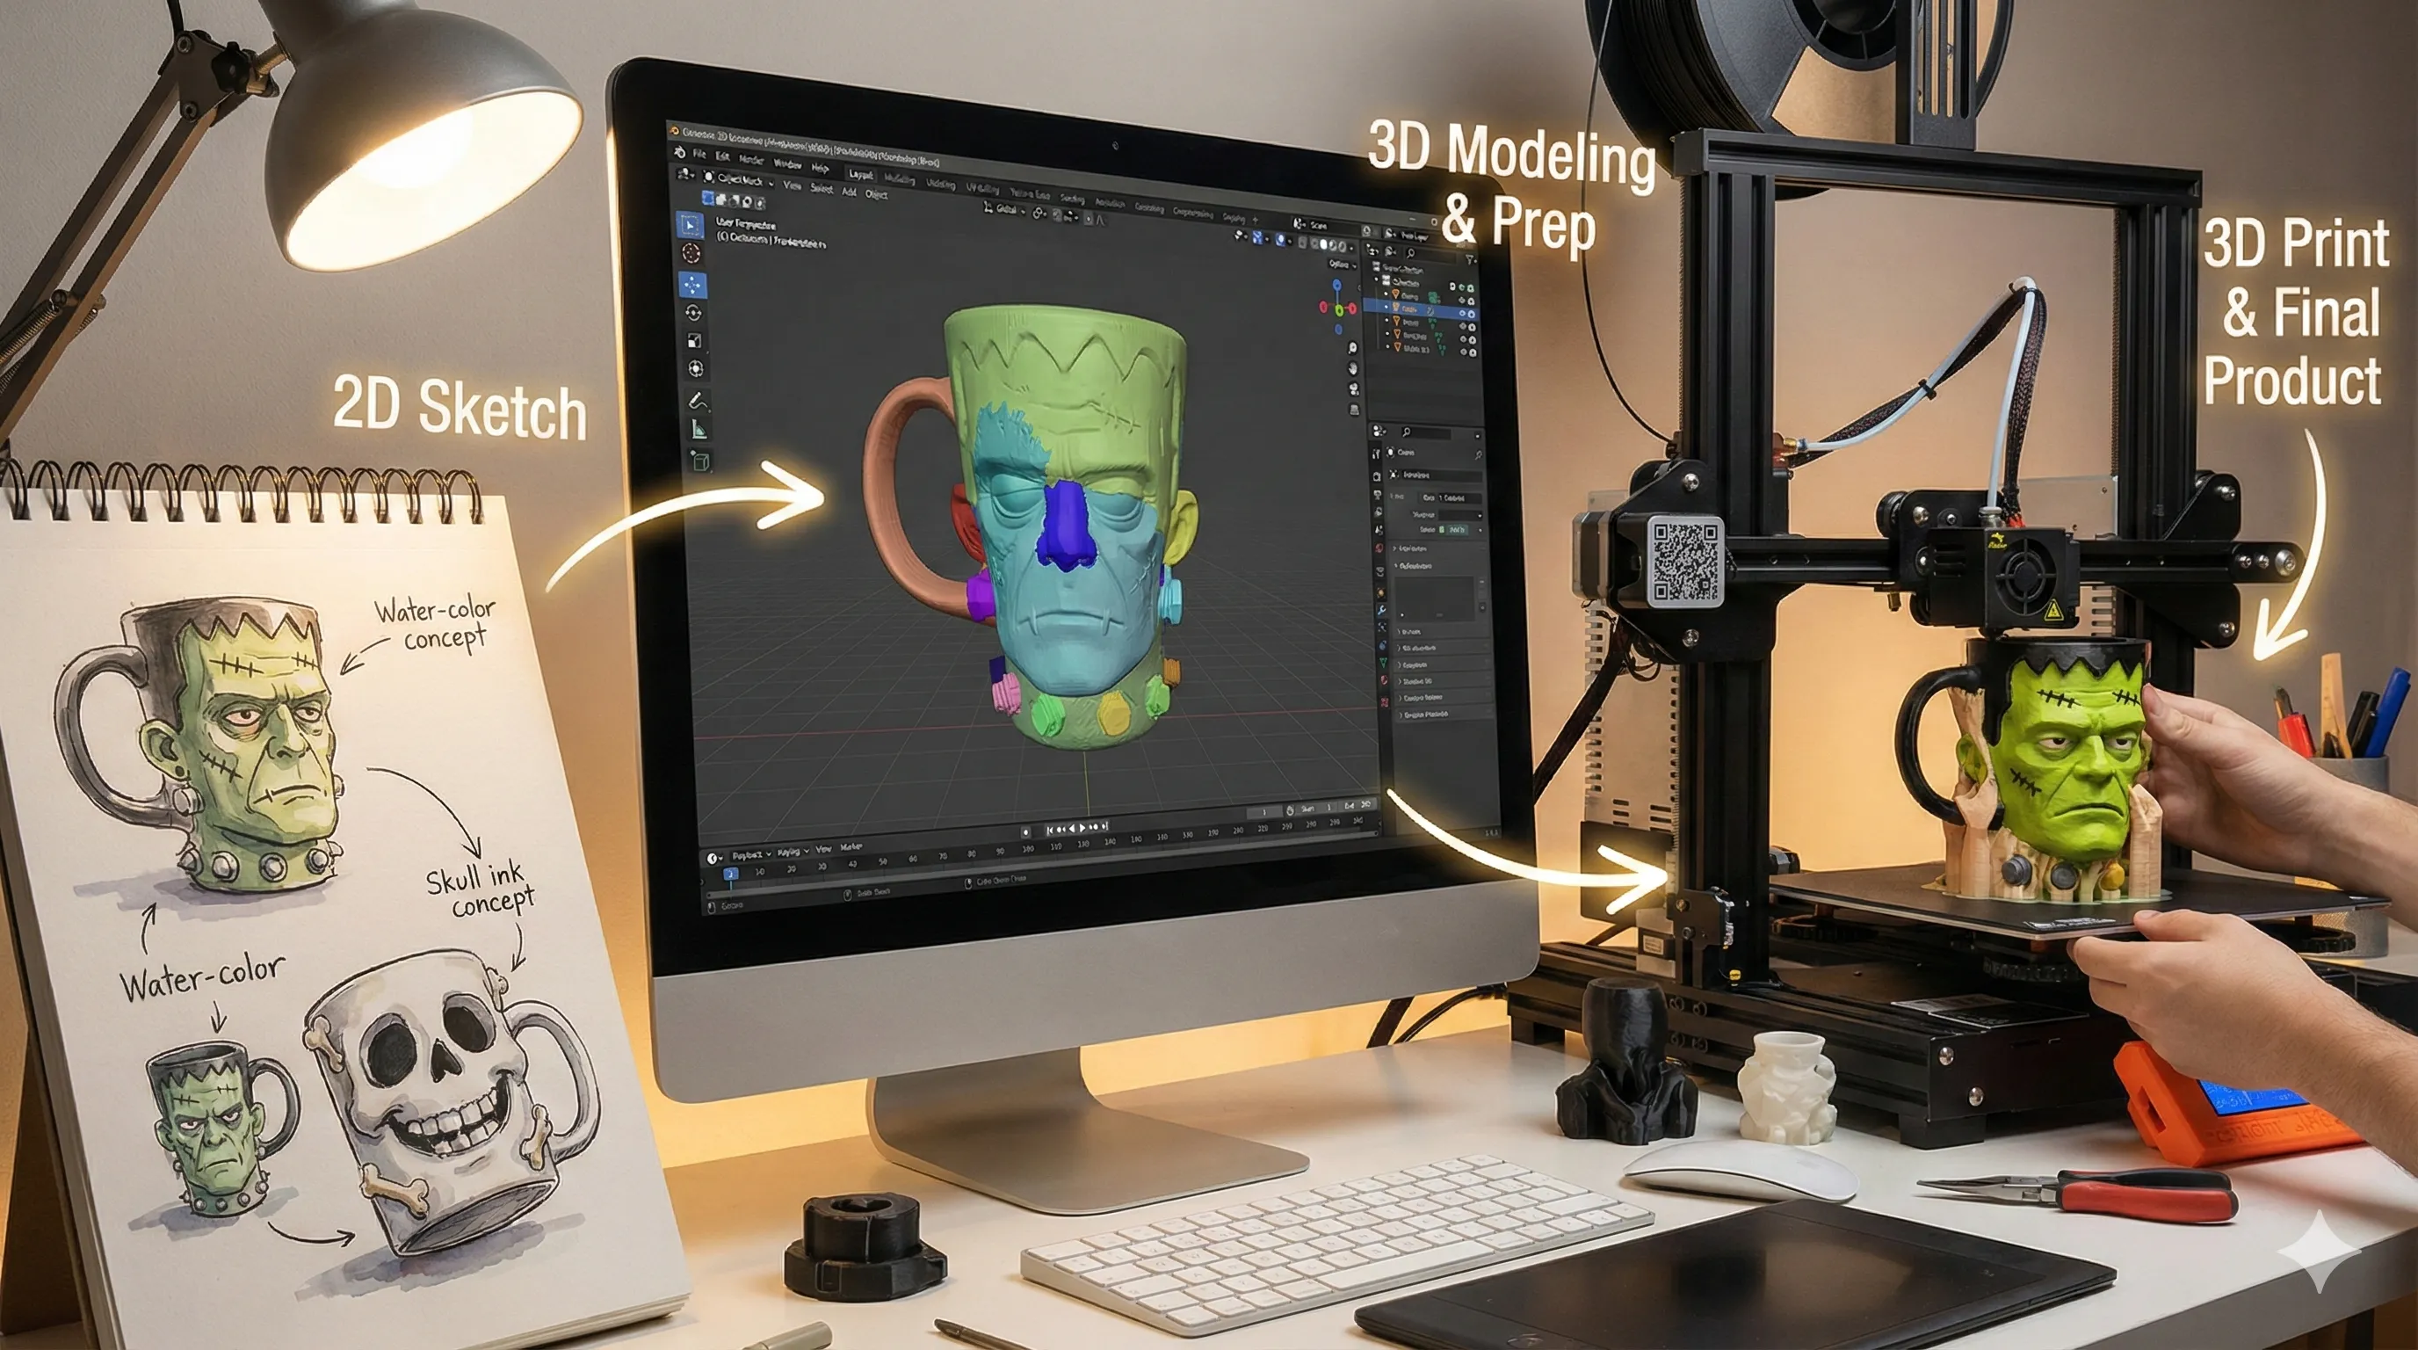Open the Playback dropdown in timeline
Image resolution: width=2418 pixels, height=1350 pixels.
tap(750, 855)
